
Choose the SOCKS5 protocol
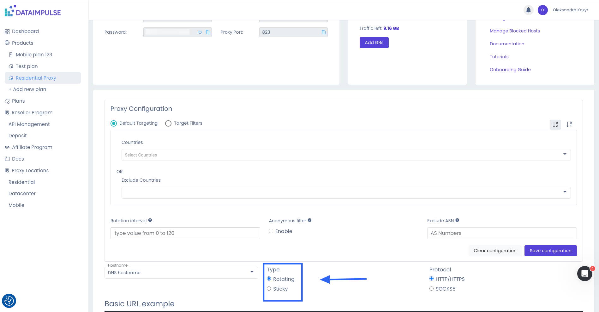431,289
